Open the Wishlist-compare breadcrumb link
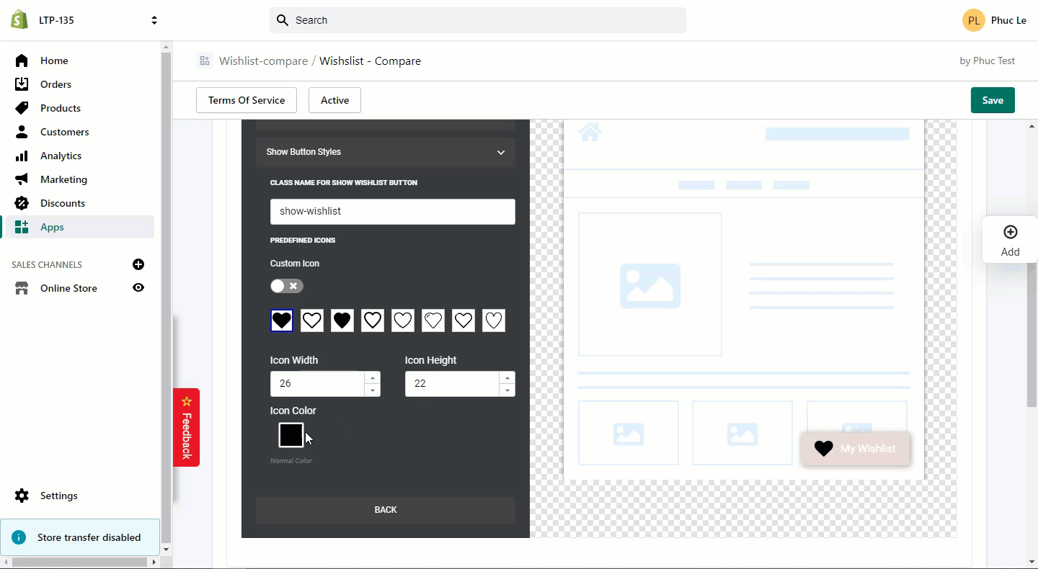1038x569 pixels. [263, 61]
